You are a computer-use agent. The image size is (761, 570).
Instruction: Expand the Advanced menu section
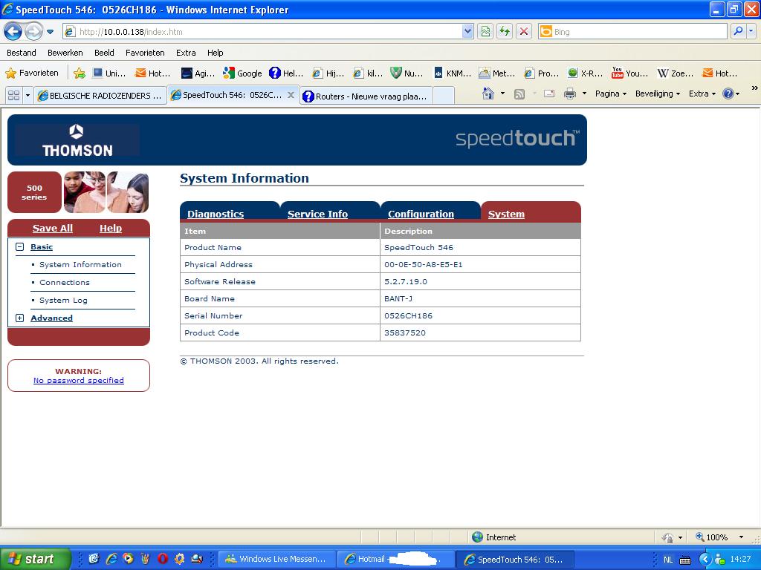pyautogui.click(x=20, y=318)
